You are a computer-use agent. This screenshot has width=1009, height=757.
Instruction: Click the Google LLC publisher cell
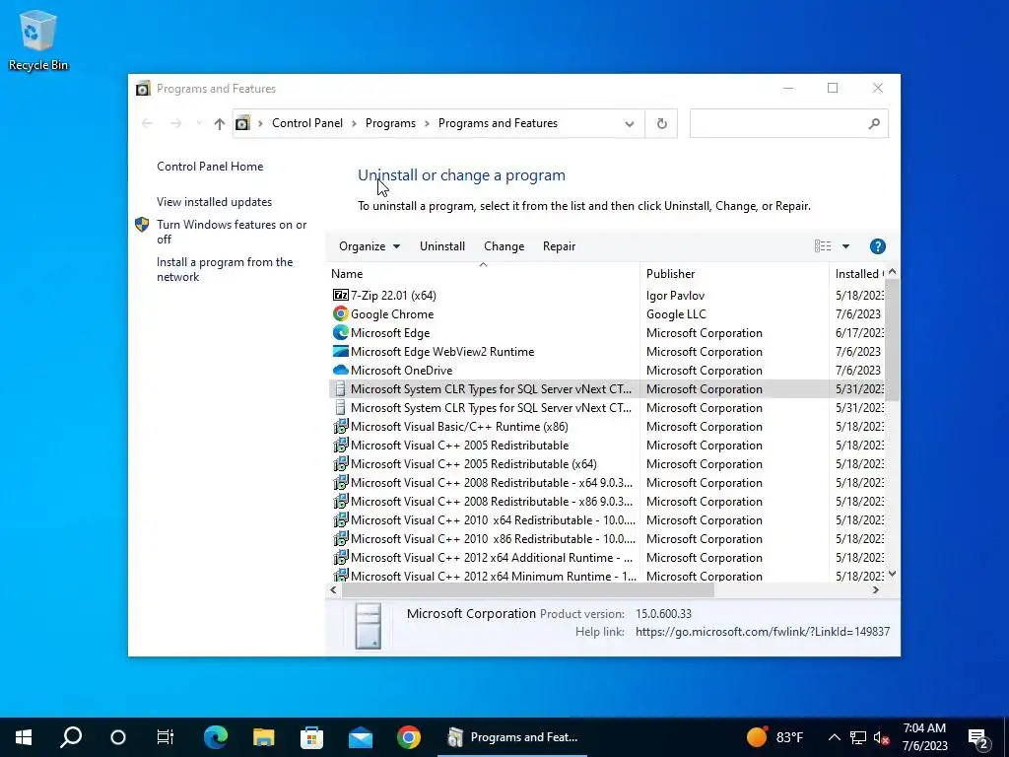[x=676, y=313]
